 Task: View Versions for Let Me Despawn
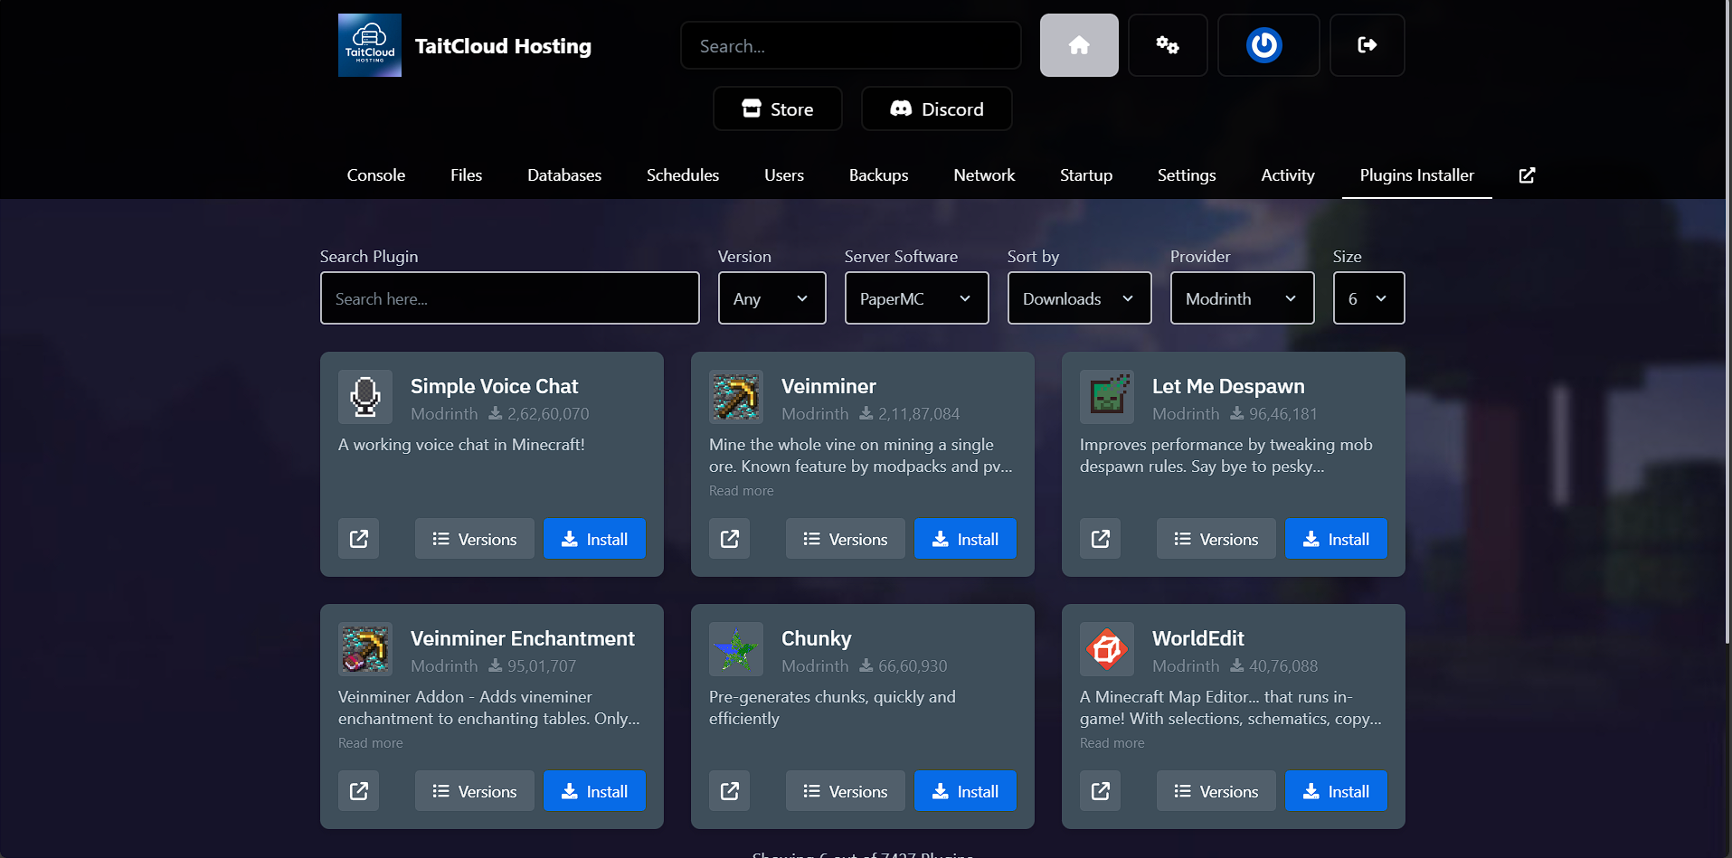tap(1216, 539)
